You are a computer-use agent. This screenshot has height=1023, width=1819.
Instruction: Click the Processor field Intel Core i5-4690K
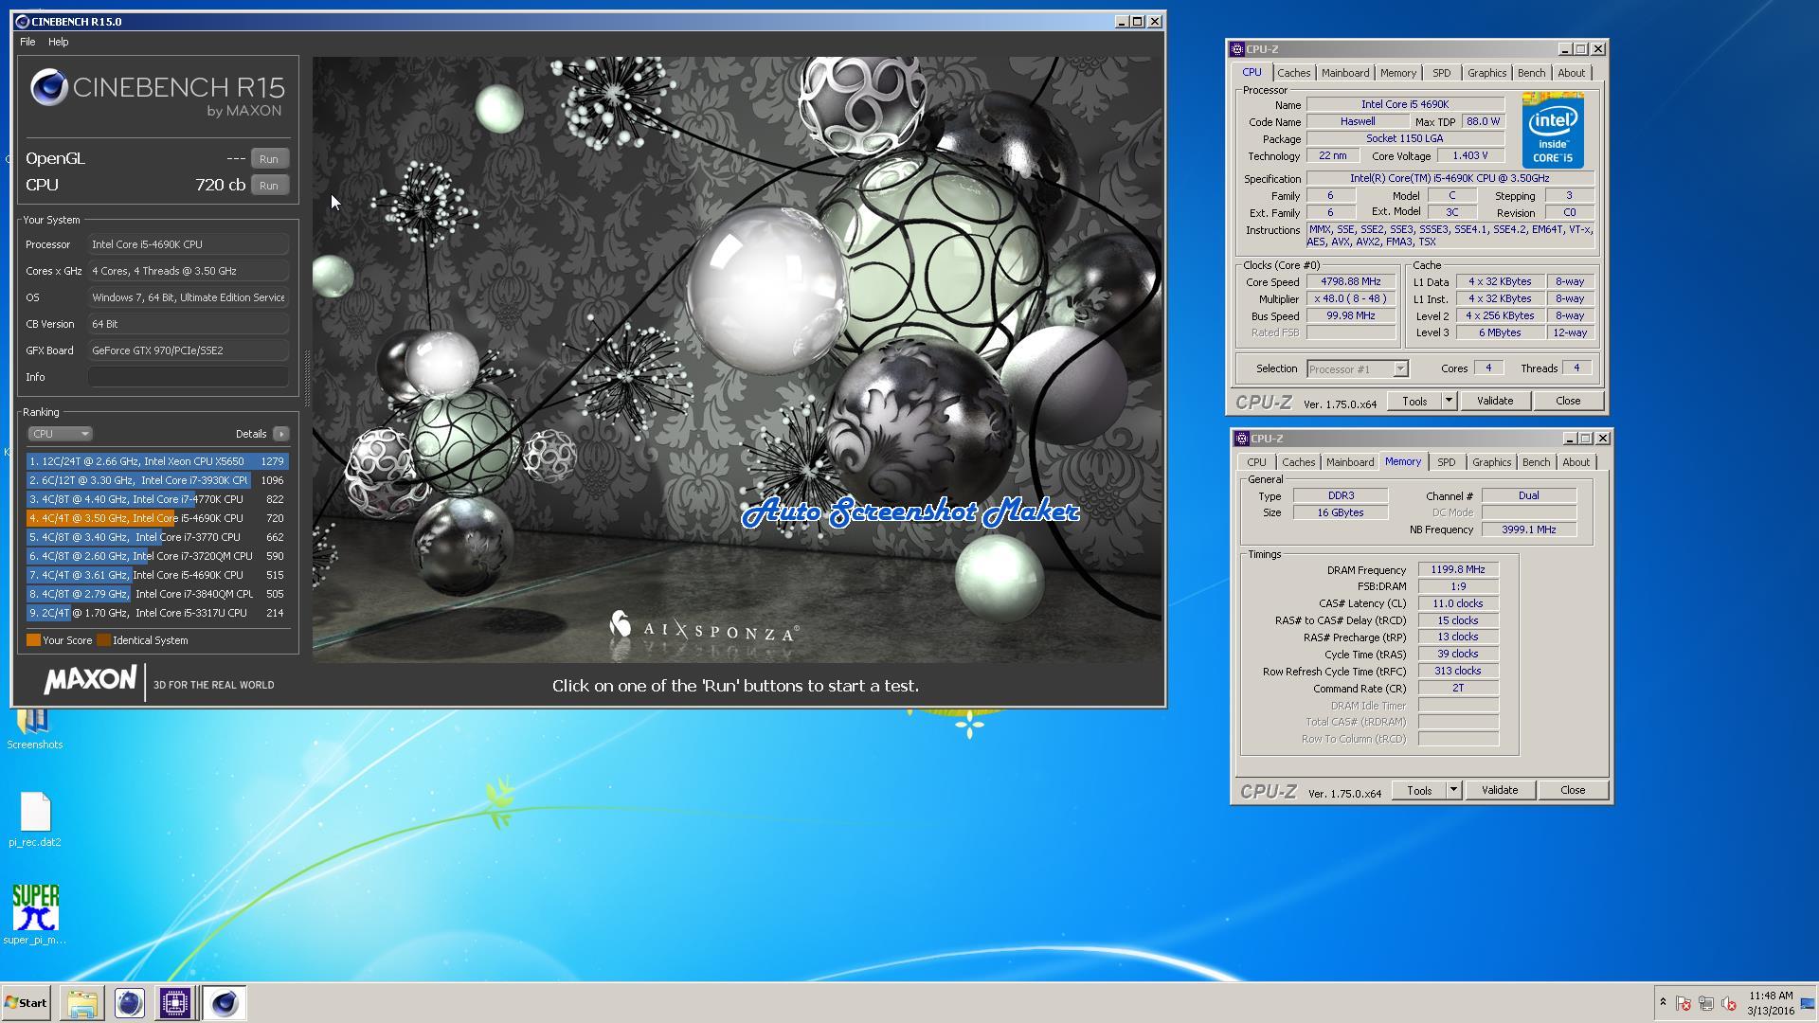click(189, 244)
